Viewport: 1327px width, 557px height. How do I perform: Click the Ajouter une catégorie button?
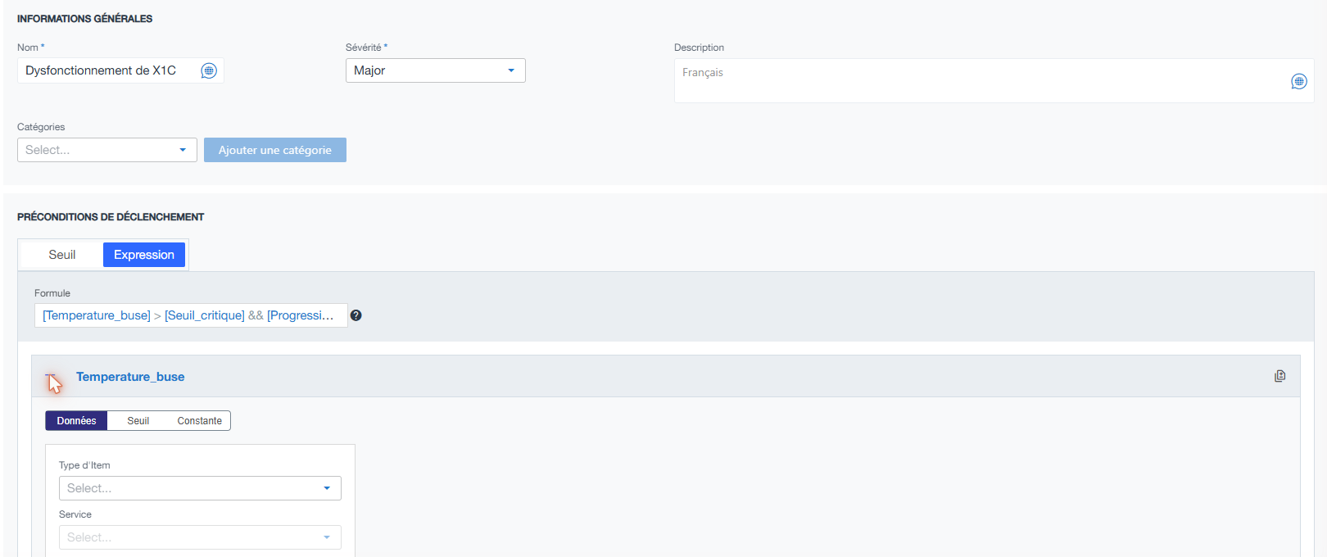[275, 150]
